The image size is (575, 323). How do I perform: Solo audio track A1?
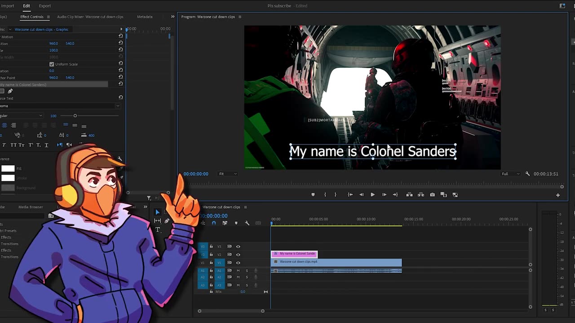[247, 271]
